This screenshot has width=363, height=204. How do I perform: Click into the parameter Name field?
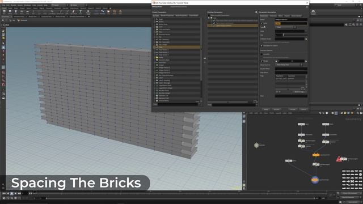coord(291,20)
